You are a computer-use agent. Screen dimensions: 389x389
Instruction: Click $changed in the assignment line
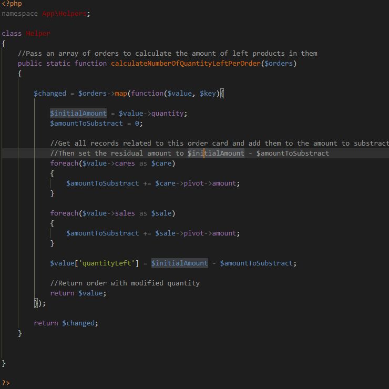click(x=50, y=94)
